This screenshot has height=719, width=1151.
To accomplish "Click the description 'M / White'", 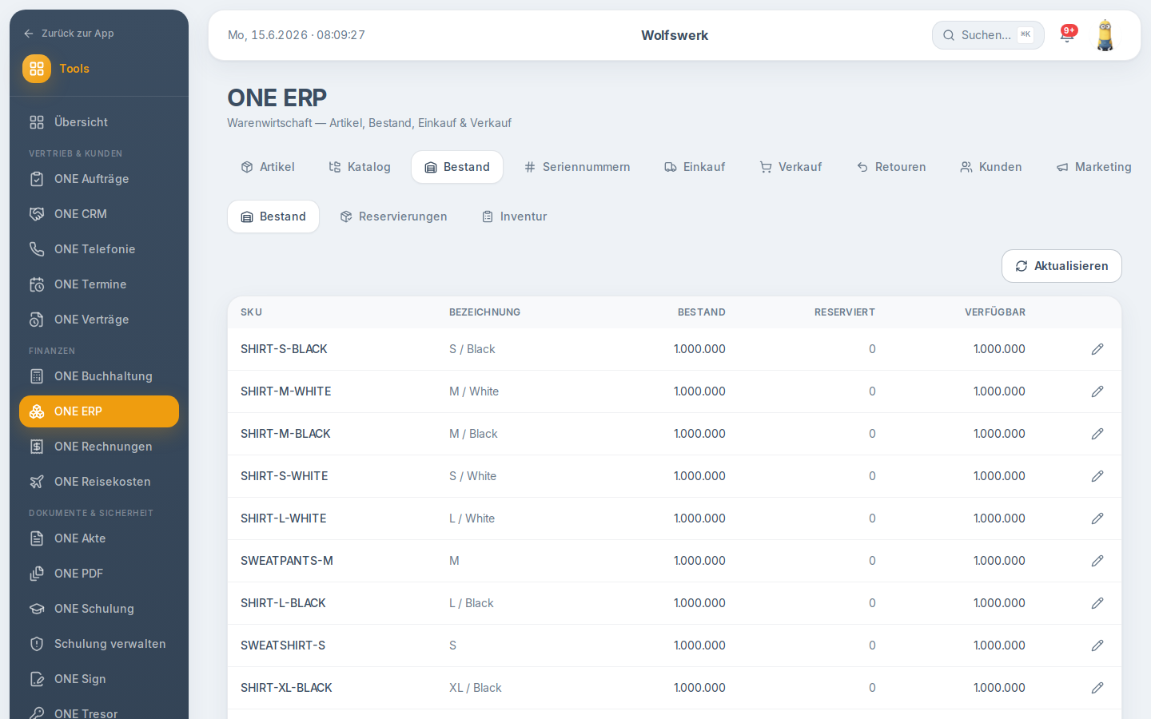I will pyautogui.click(x=474, y=391).
